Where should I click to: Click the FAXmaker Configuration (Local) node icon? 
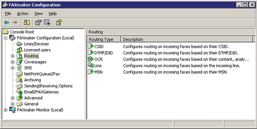coord(13,38)
